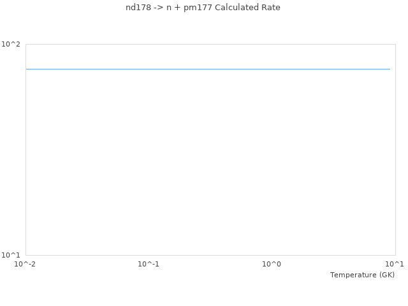Click the left end of blue line
This screenshot has width=408, height=306.
pos(27,69)
